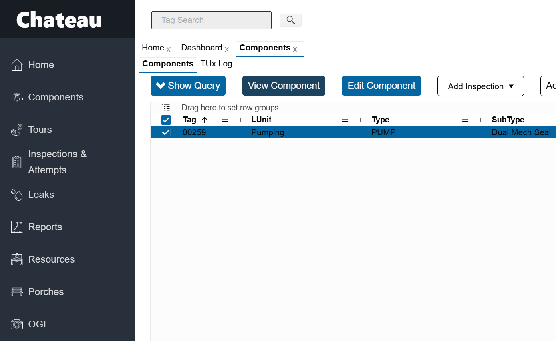
Task: Open Leaks from the sidebar
Action: (x=41, y=195)
